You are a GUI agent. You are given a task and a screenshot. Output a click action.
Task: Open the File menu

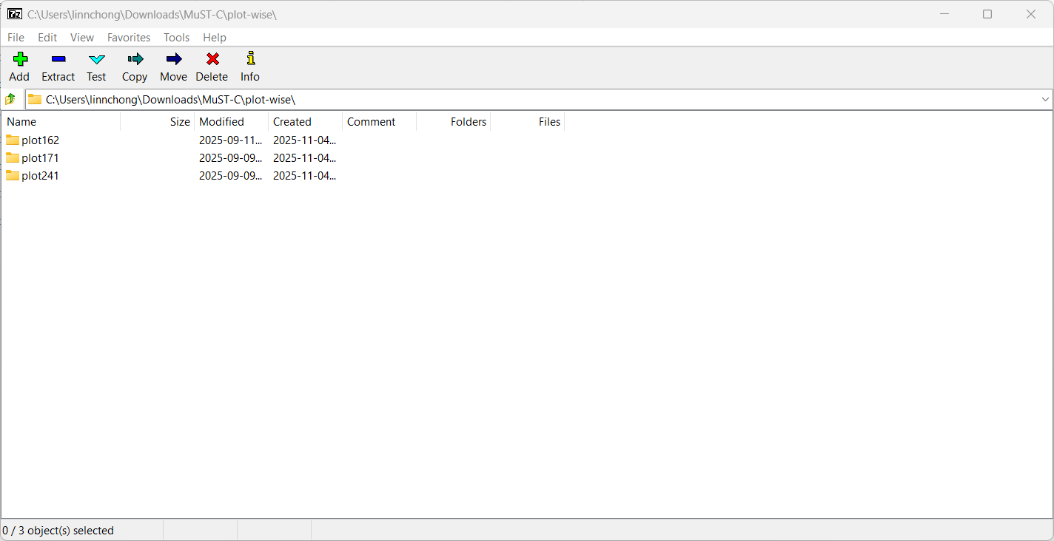point(16,38)
